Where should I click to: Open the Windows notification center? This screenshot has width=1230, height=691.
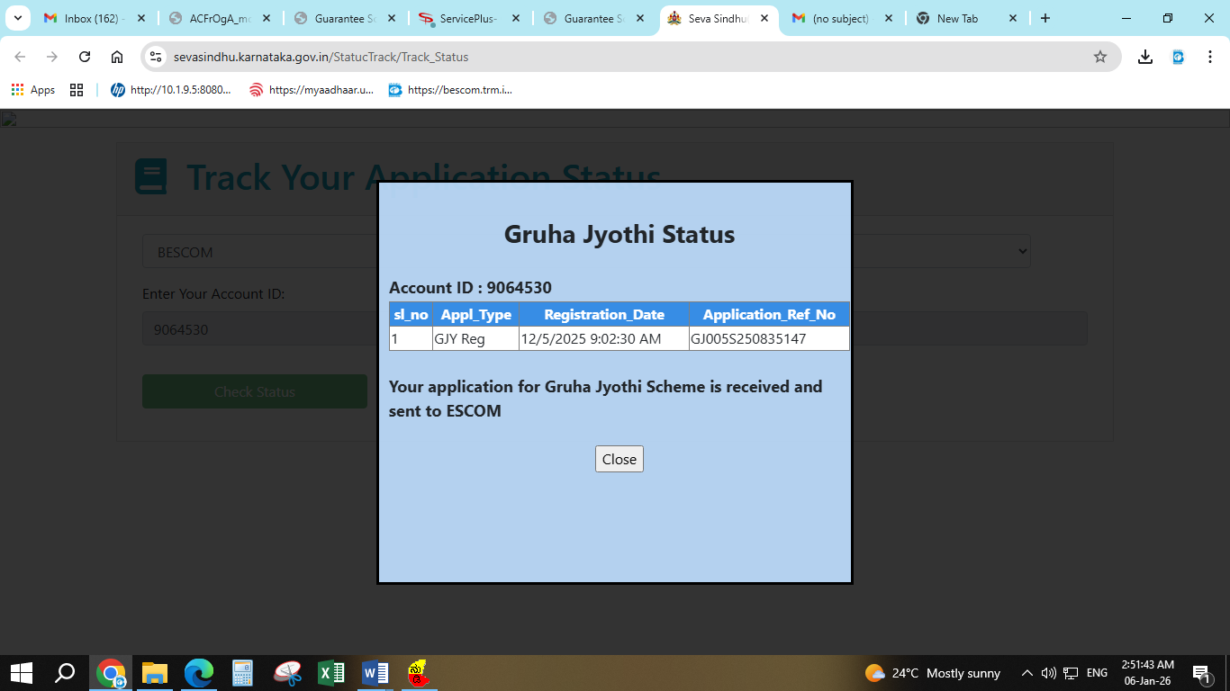tap(1201, 673)
